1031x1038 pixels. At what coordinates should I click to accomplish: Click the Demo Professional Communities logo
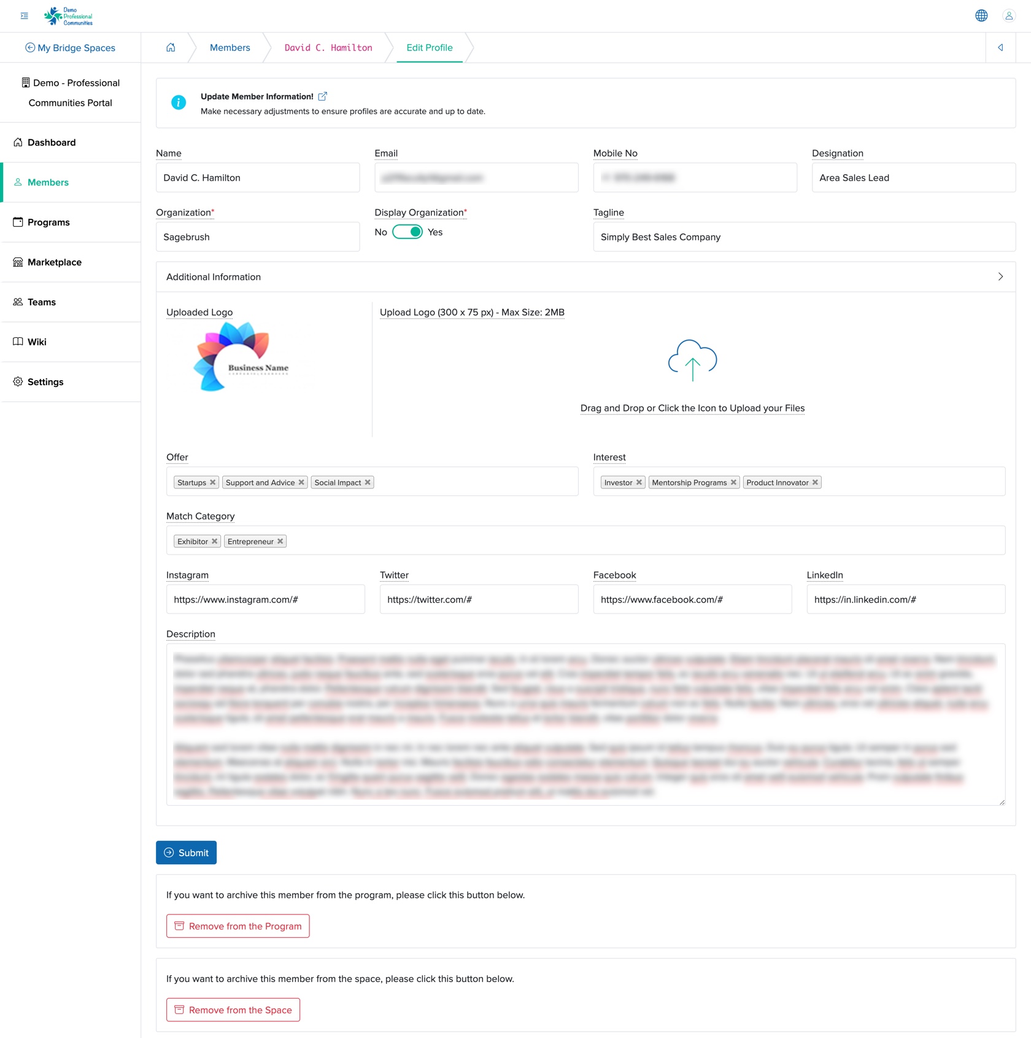(68, 16)
